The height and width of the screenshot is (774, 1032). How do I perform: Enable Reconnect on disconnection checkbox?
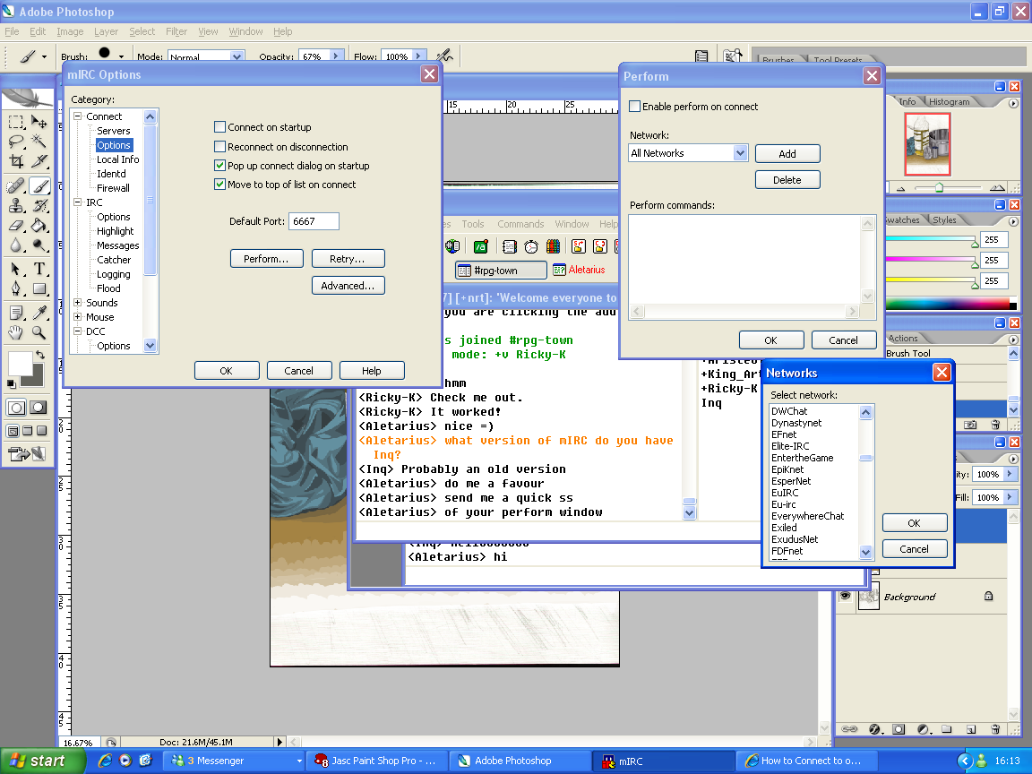point(219,147)
